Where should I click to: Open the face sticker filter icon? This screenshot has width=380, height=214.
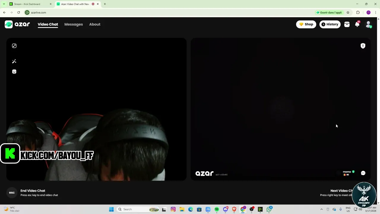[x=14, y=71]
